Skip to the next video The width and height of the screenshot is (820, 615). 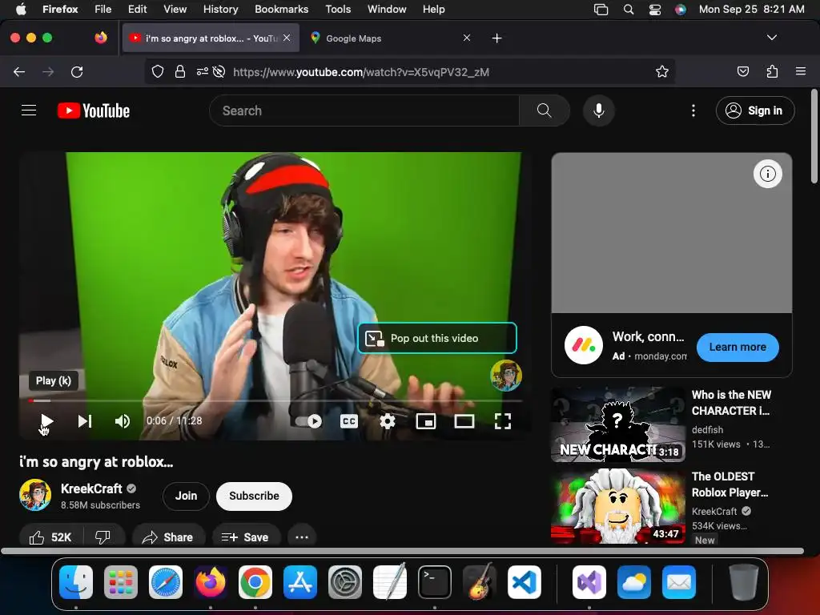(x=85, y=421)
